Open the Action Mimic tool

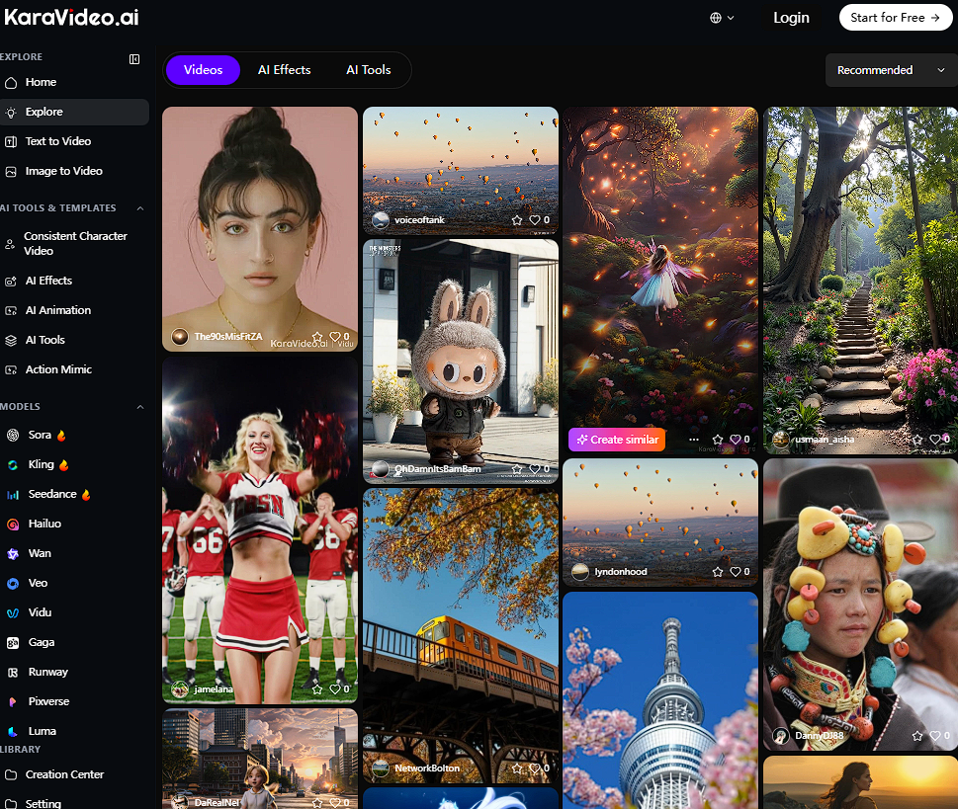58,369
